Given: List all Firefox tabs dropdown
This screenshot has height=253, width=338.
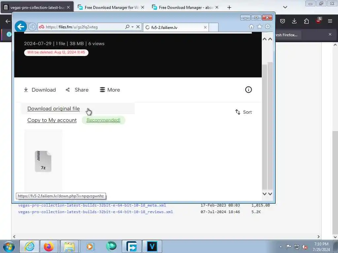Looking at the screenshot, I should coord(285,7).
